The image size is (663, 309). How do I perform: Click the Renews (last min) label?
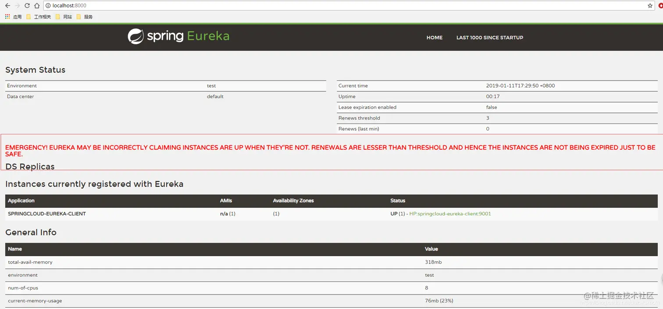[x=359, y=129]
